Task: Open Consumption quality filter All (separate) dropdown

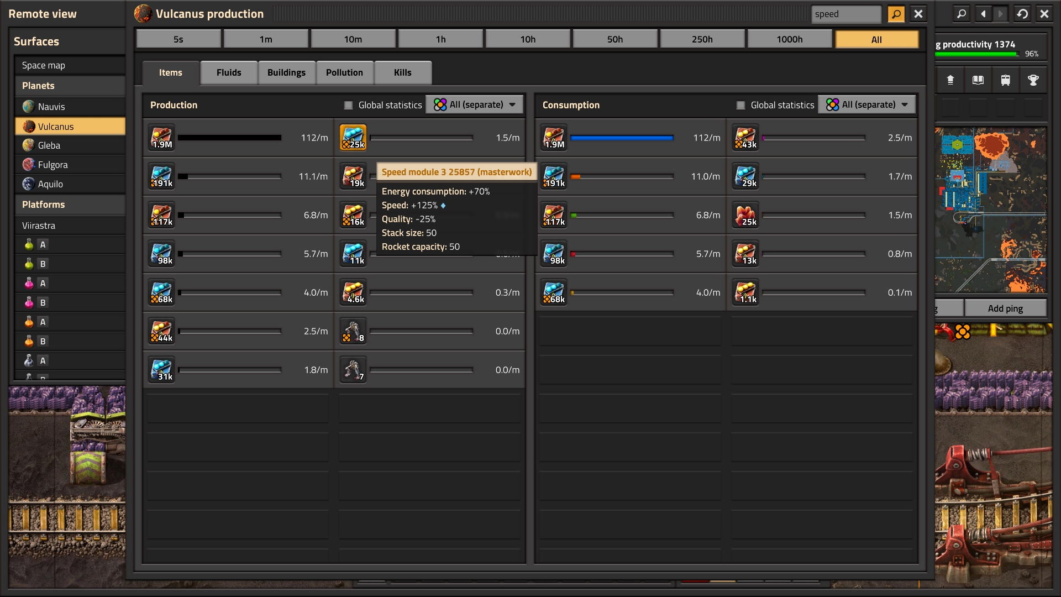Action: click(x=866, y=104)
